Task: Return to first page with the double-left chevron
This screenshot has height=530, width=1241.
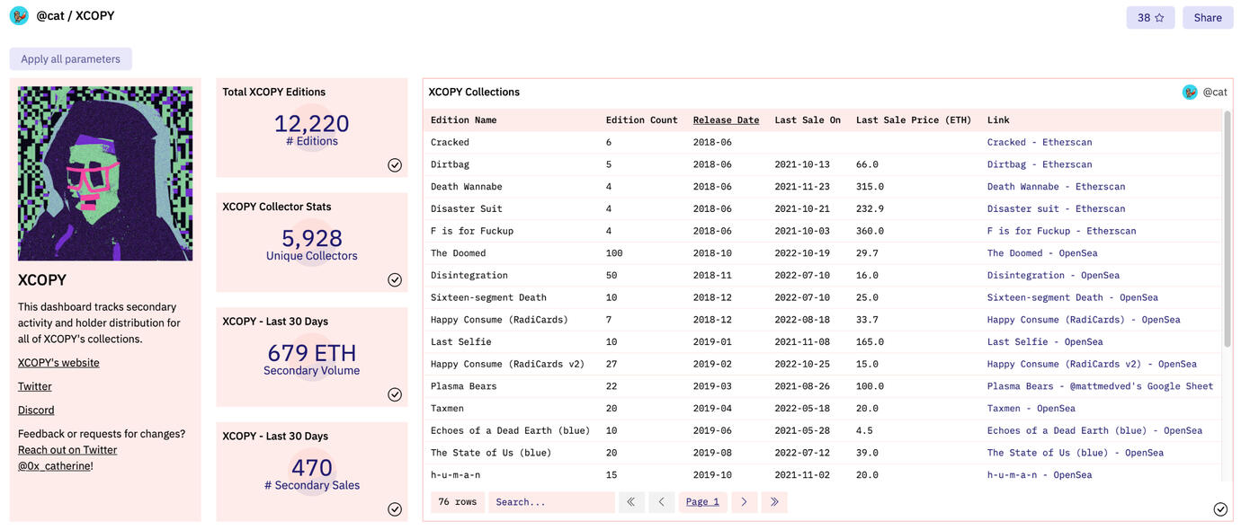Action: [629, 500]
